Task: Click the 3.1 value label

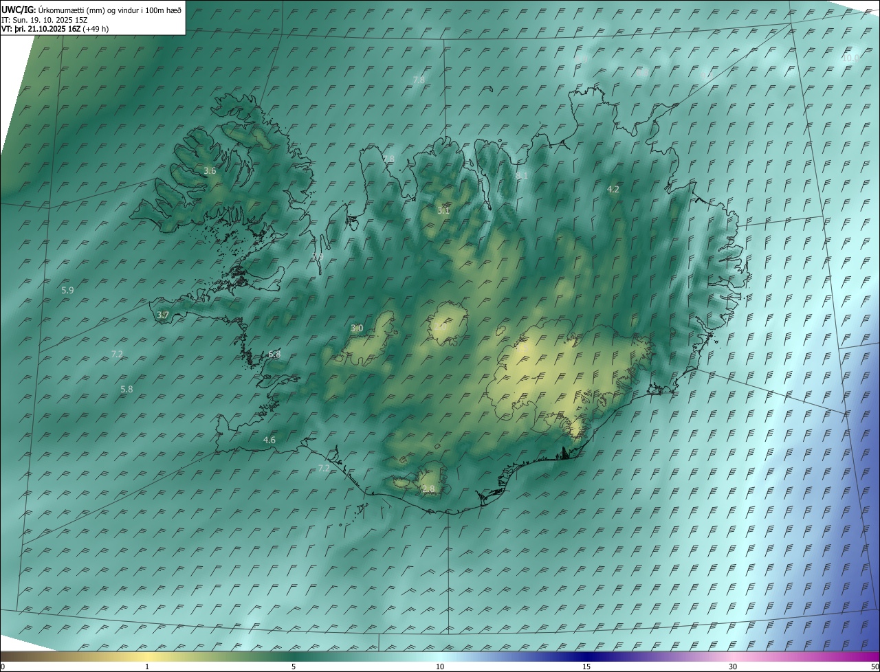Action: pos(443,210)
